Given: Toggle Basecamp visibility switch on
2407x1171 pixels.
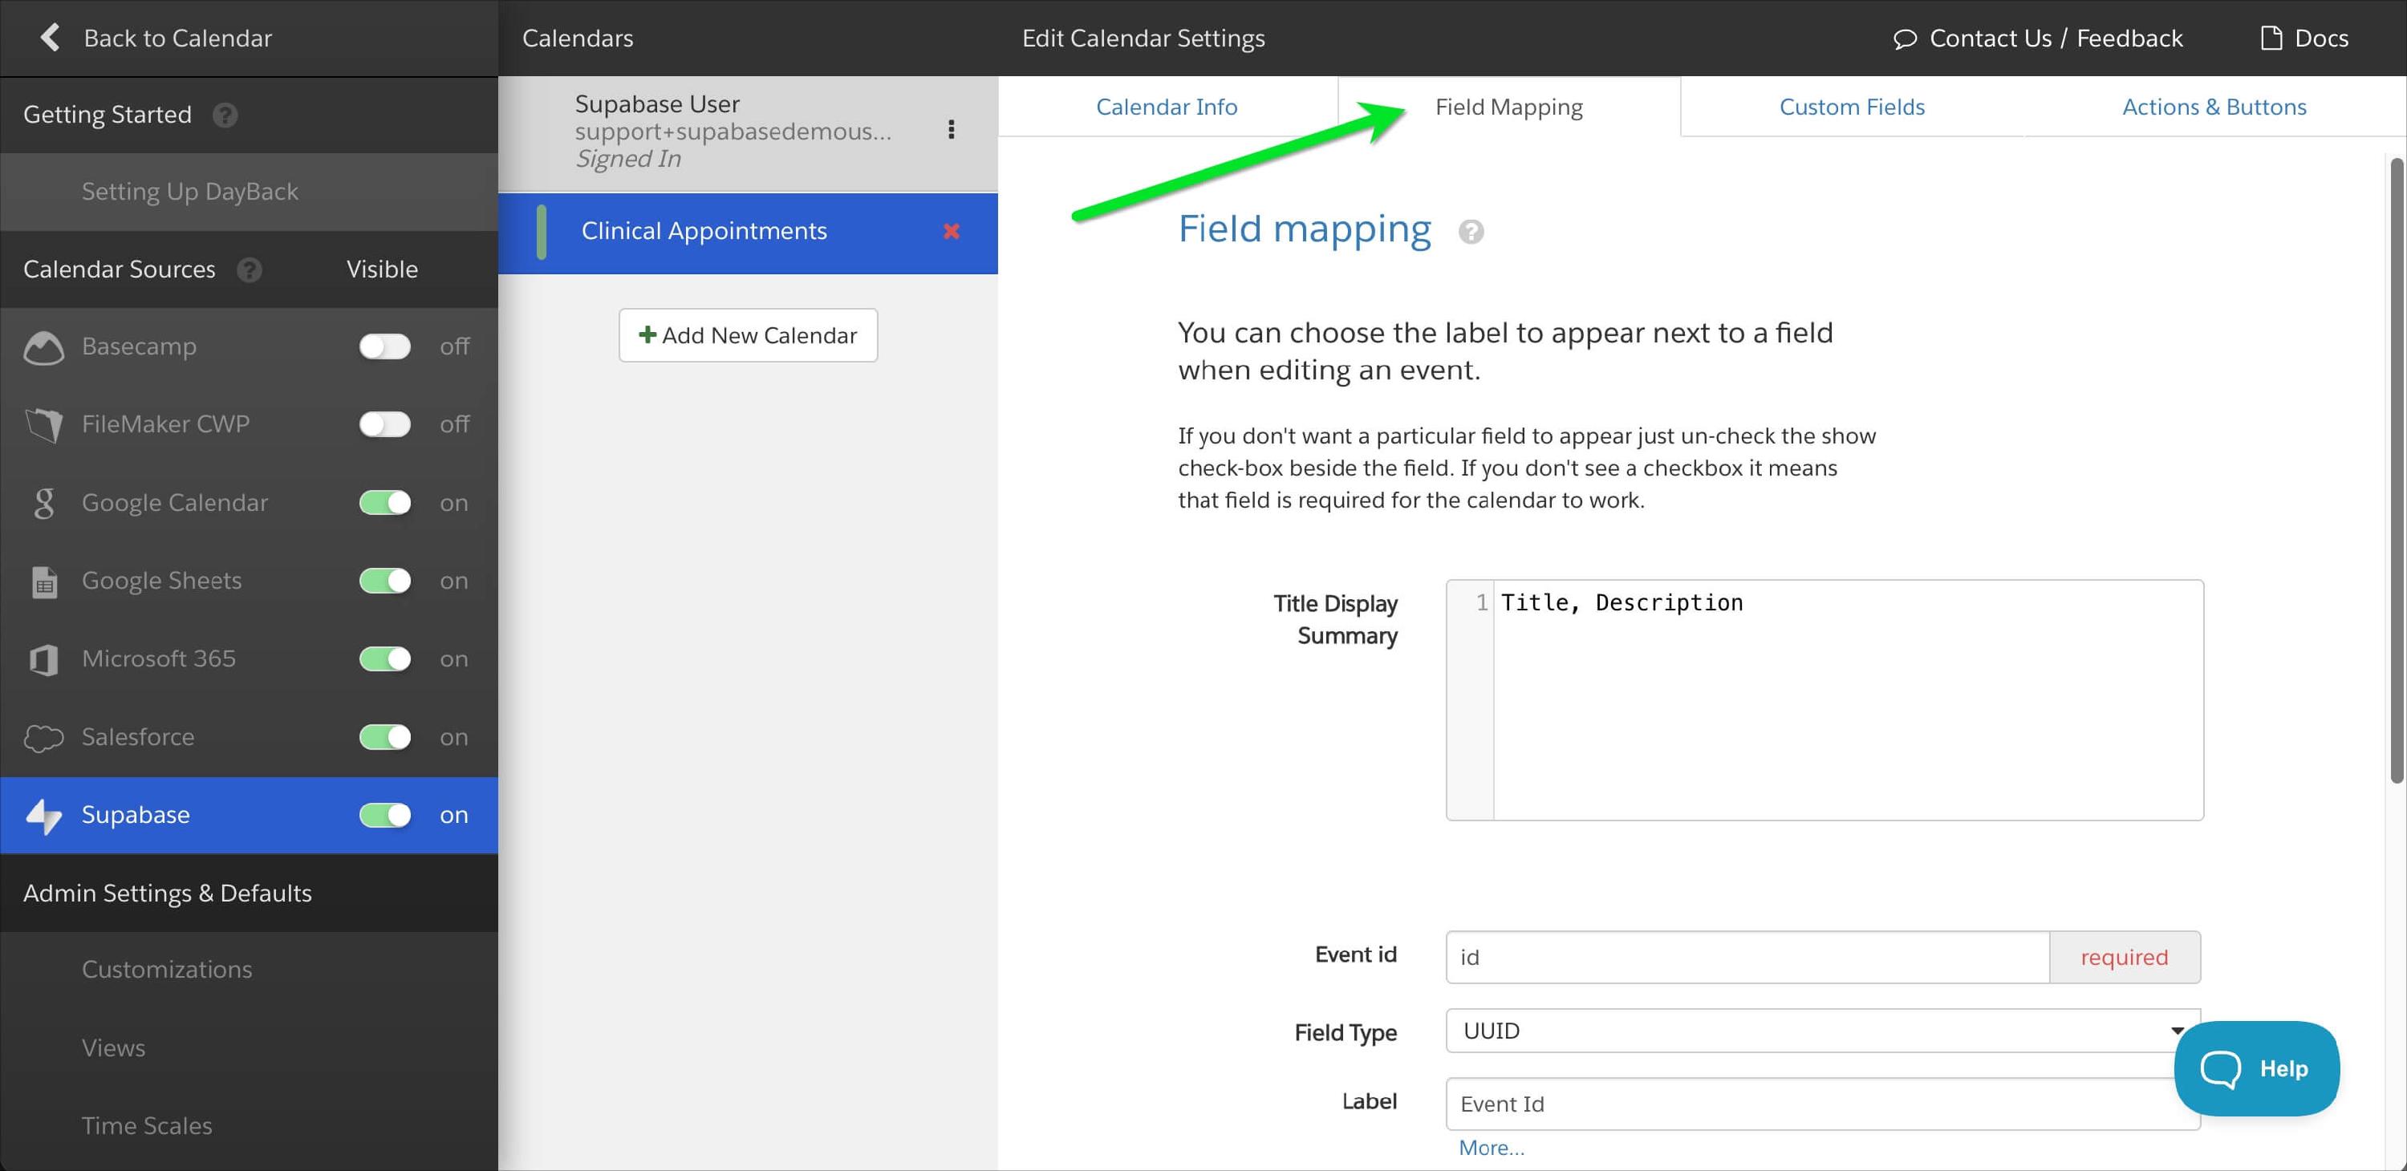Looking at the screenshot, I should pos(385,346).
